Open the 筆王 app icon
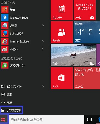 pyautogui.click(x=5, y=9)
